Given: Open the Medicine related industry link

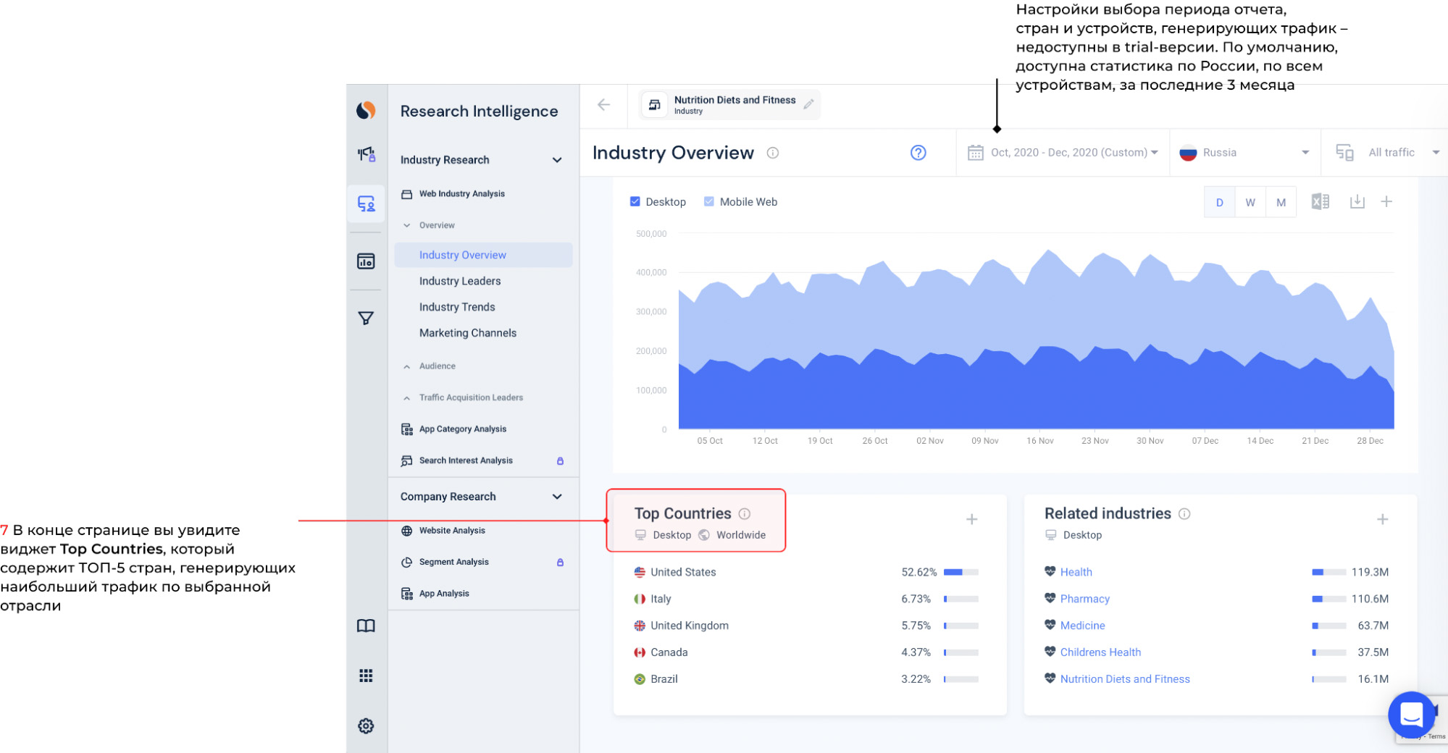Looking at the screenshot, I should pos(1083,626).
